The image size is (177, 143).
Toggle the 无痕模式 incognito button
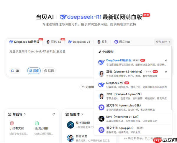coord(88,87)
